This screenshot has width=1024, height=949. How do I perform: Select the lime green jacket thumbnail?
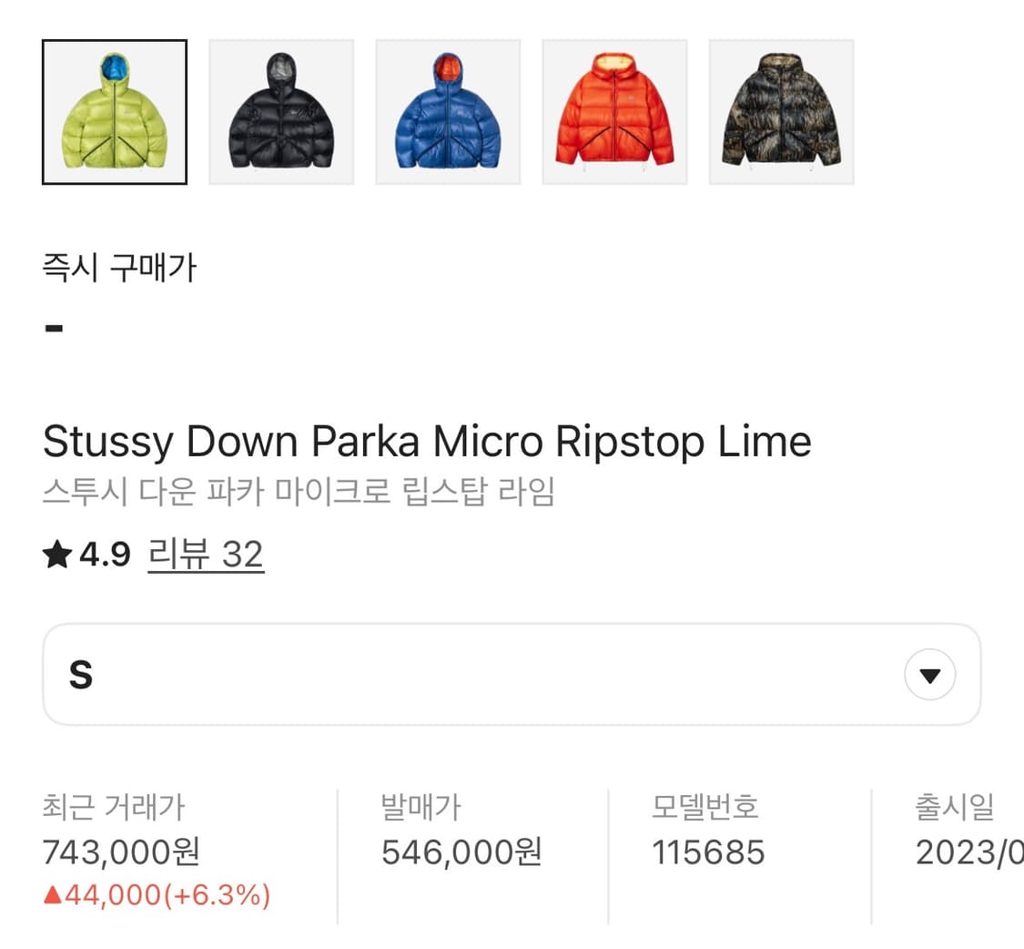[x=115, y=112]
